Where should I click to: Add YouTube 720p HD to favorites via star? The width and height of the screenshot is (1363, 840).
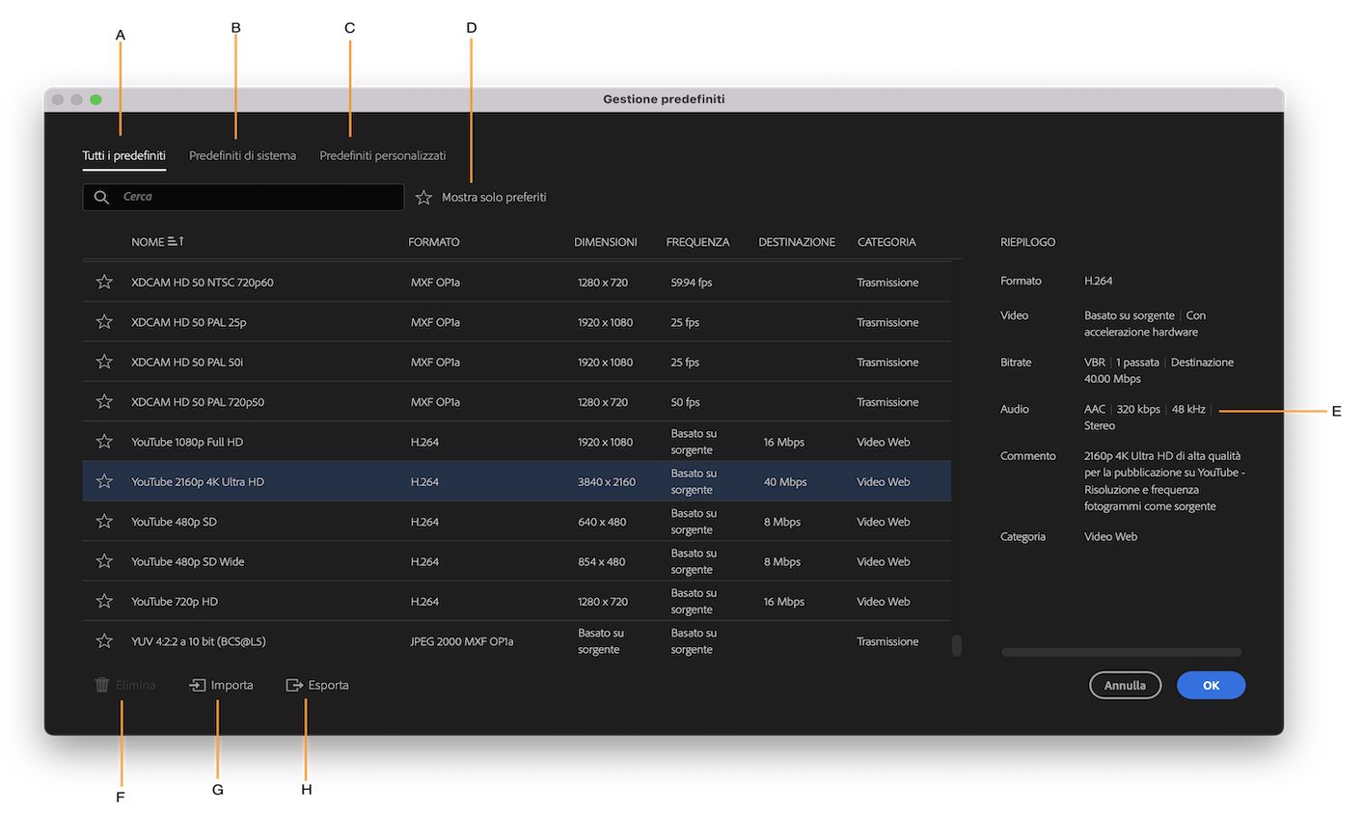click(104, 601)
